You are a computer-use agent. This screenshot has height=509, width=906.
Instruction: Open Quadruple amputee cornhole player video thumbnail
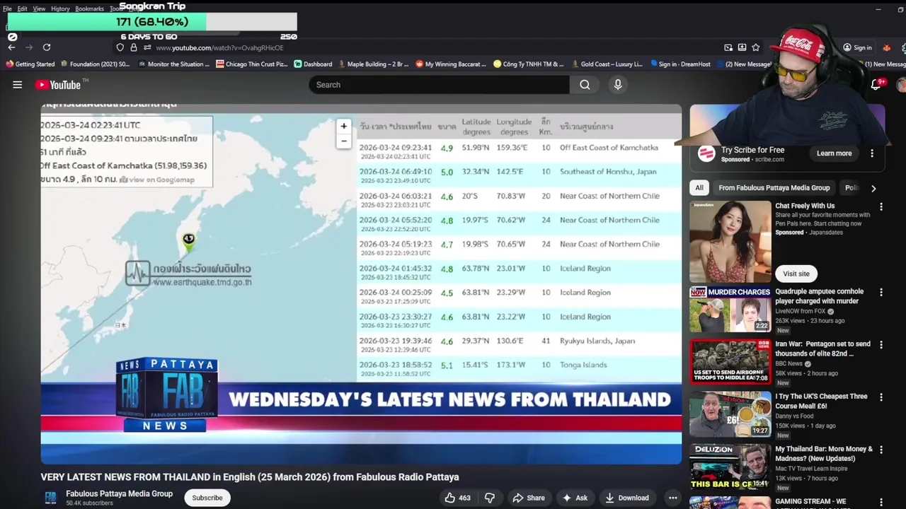click(x=730, y=309)
